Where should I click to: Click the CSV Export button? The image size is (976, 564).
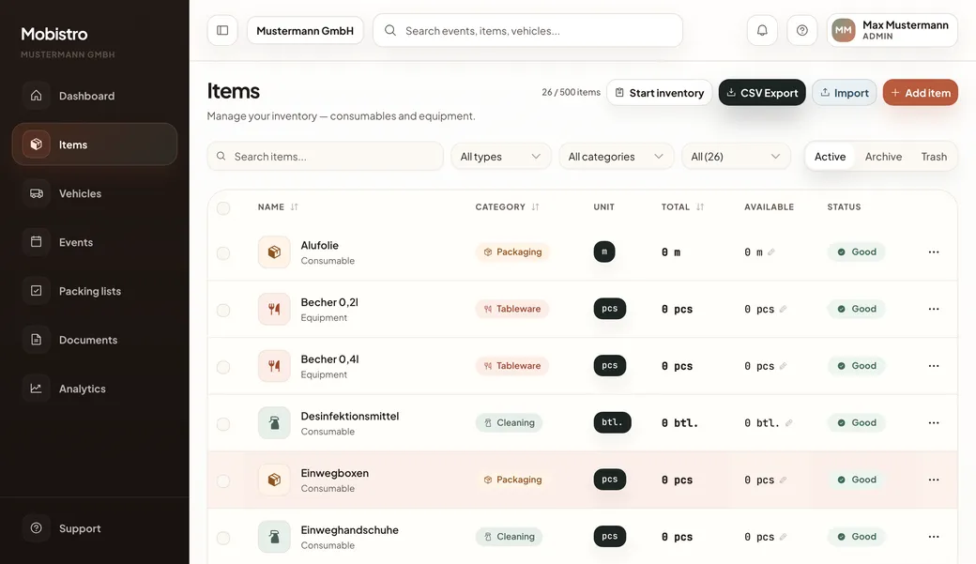pos(762,93)
